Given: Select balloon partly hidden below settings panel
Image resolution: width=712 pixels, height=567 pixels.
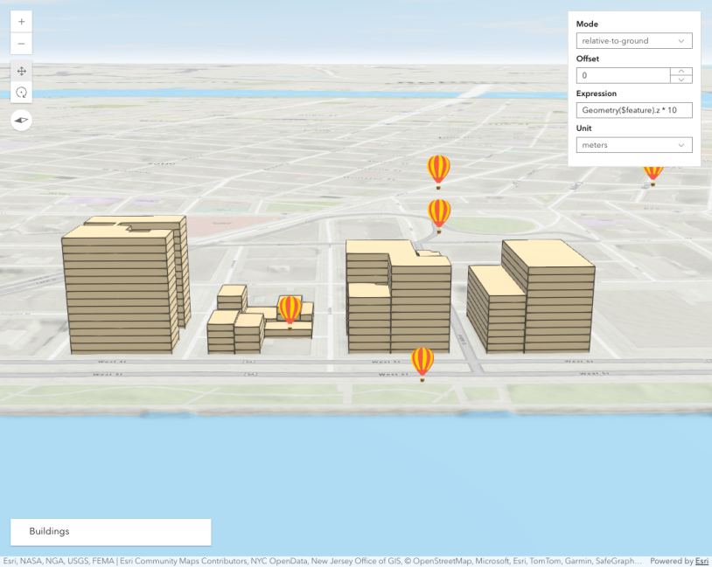Looking at the screenshot, I should [653, 175].
